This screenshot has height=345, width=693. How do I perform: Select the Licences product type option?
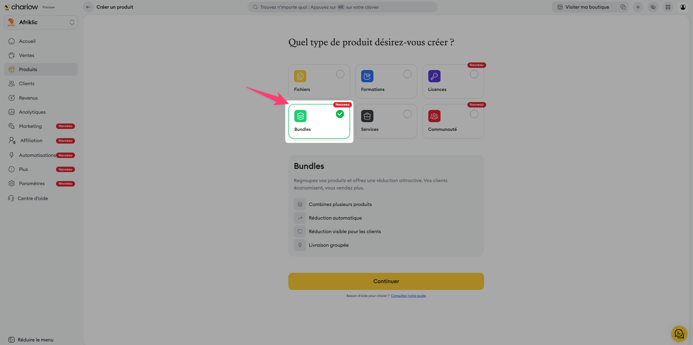tap(453, 81)
